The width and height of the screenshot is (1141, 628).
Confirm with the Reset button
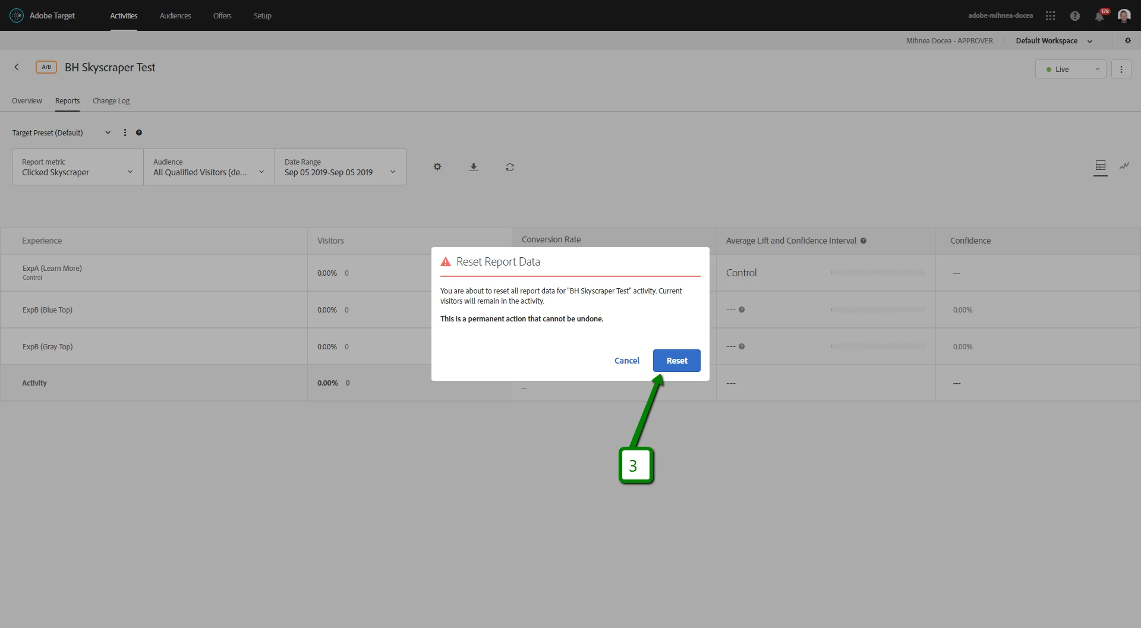[677, 361]
